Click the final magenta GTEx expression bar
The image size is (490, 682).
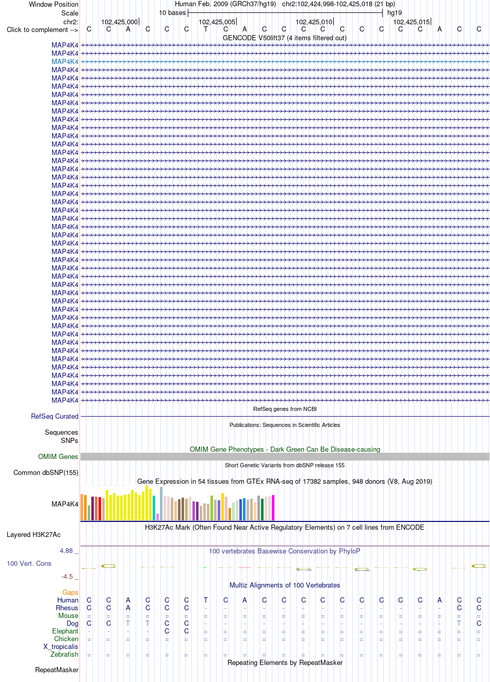coord(273,508)
